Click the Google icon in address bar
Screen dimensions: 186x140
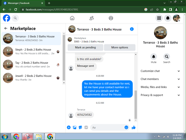tap(146, 9)
